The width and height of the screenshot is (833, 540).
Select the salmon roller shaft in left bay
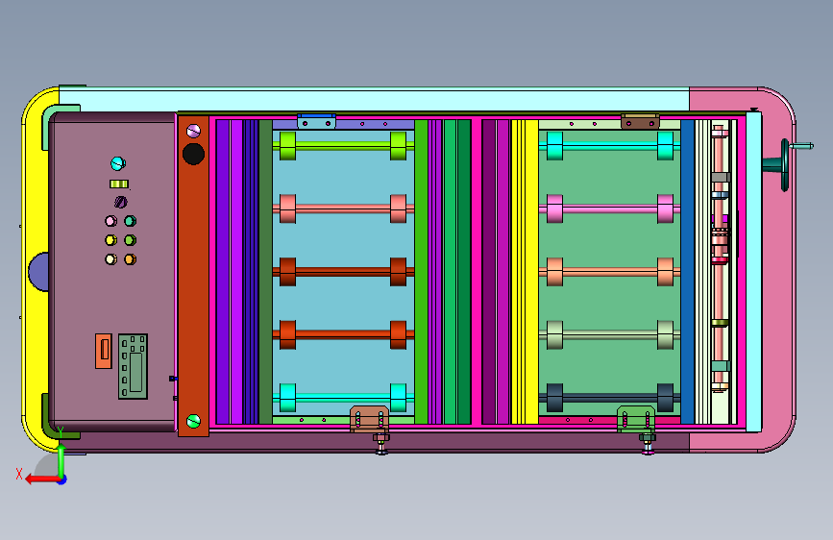(x=343, y=209)
